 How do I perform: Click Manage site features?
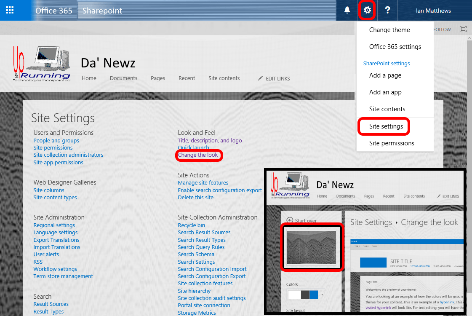(203, 182)
